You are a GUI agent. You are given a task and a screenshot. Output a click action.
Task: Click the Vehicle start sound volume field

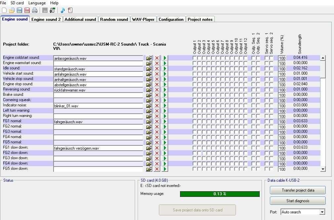click(282, 74)
